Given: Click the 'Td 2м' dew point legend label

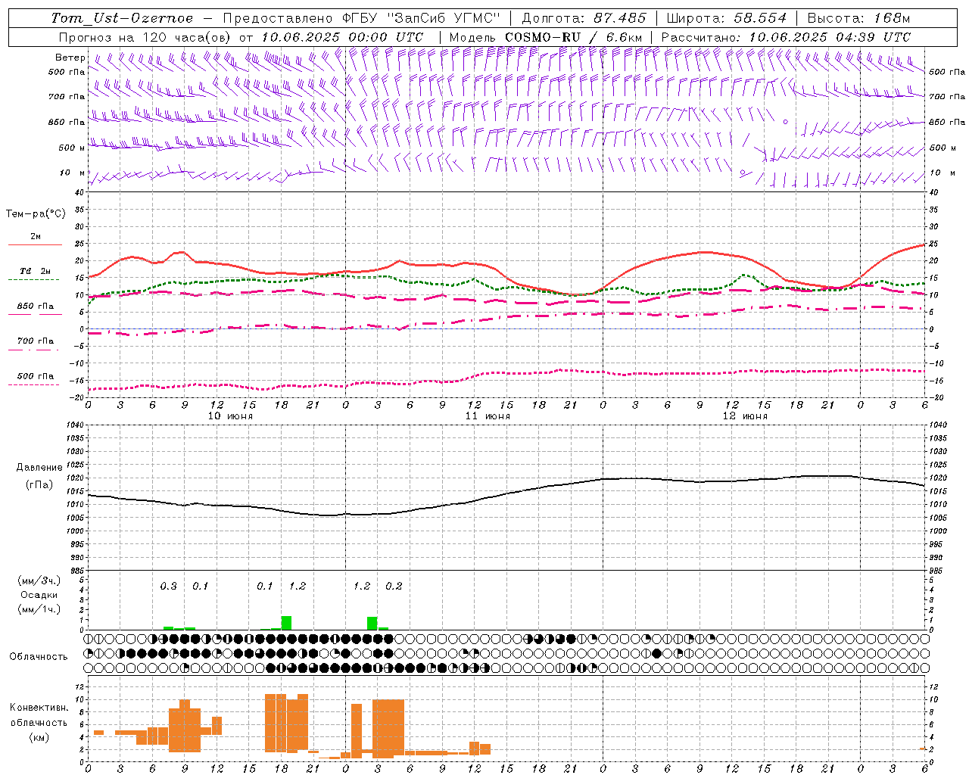Looking at the screenshot, I should [x=35, y=271].
